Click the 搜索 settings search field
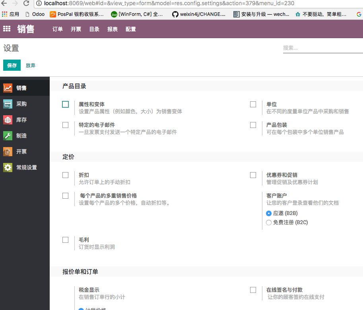 (x=323, y=48)
